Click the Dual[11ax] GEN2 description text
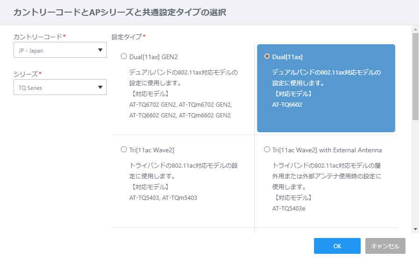419x265 pixels. click(183, 78)
